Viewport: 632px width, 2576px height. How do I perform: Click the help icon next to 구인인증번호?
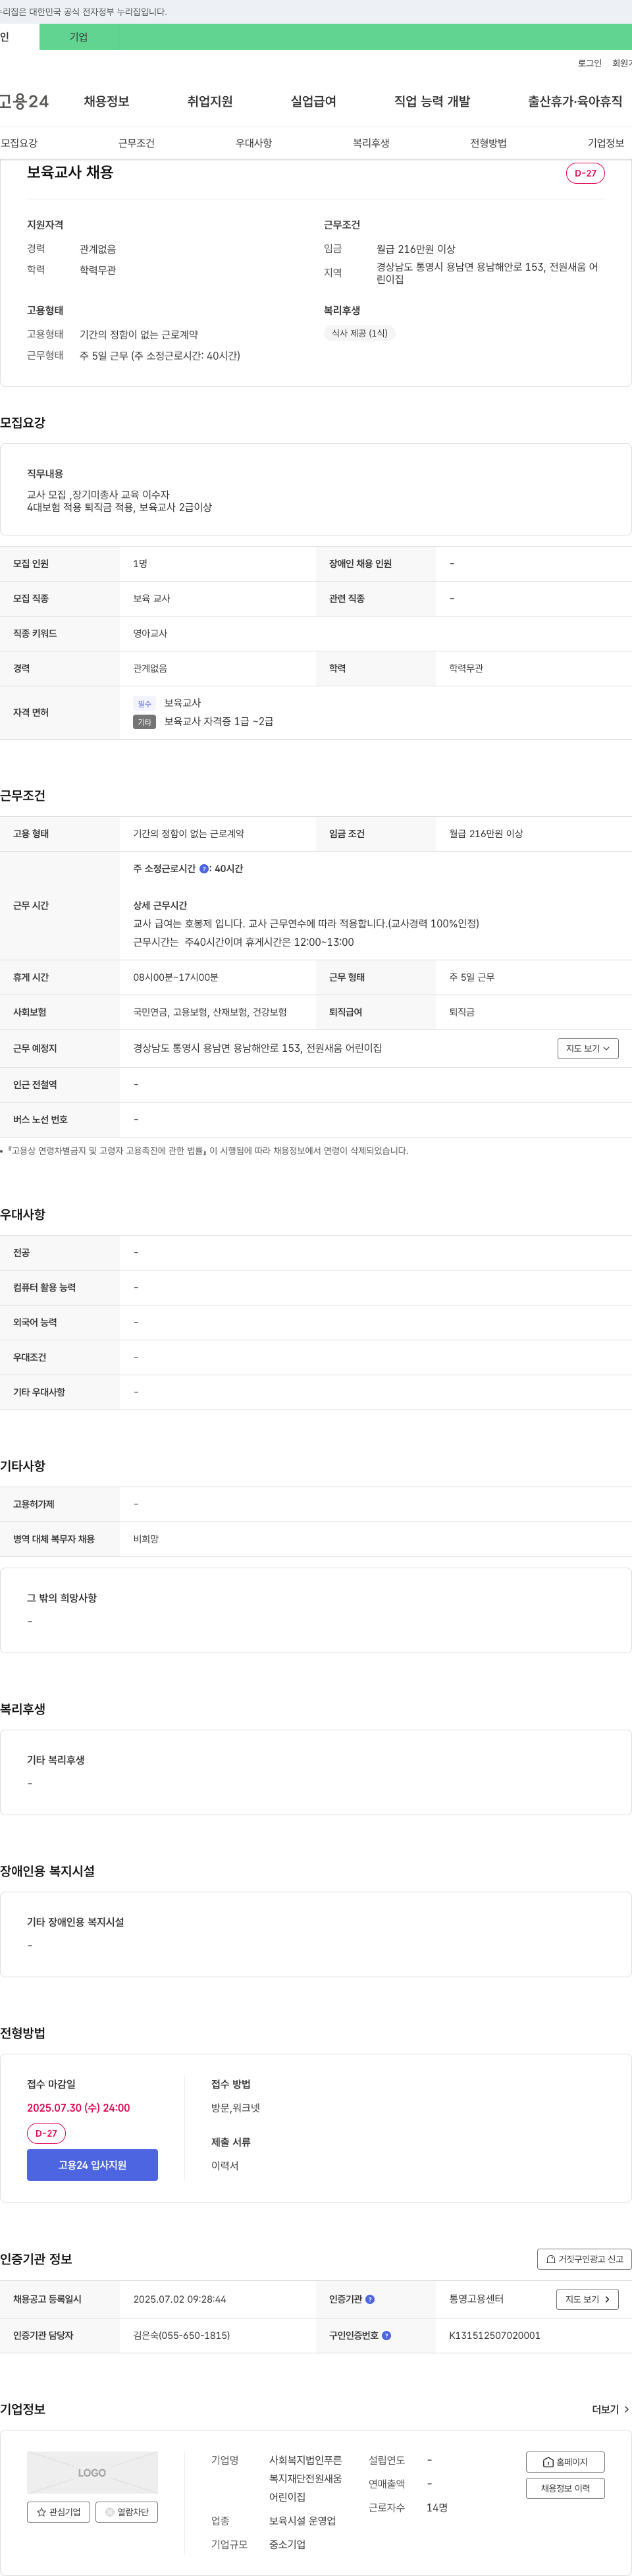click(386, 2336)
